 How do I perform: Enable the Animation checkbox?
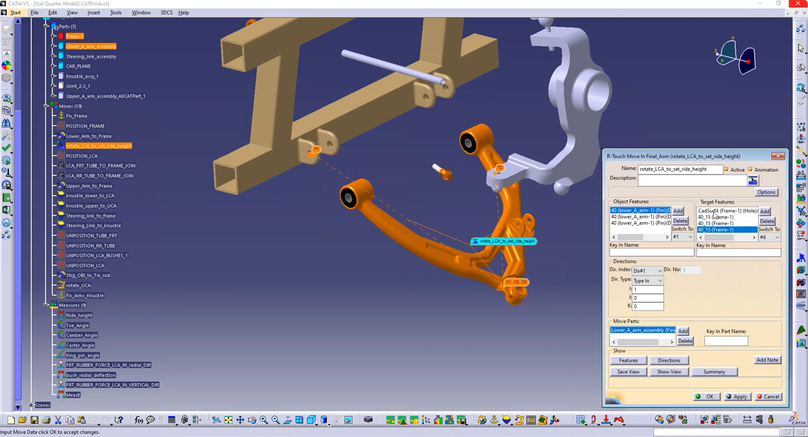(x=750, y=169)
